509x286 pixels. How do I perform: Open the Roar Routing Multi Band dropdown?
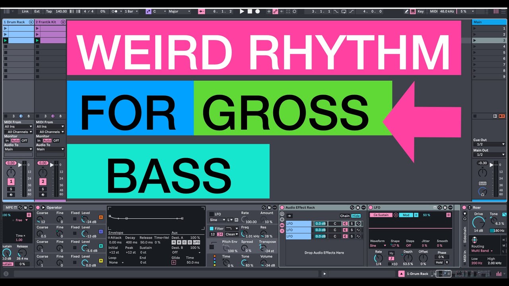[482, 251]
